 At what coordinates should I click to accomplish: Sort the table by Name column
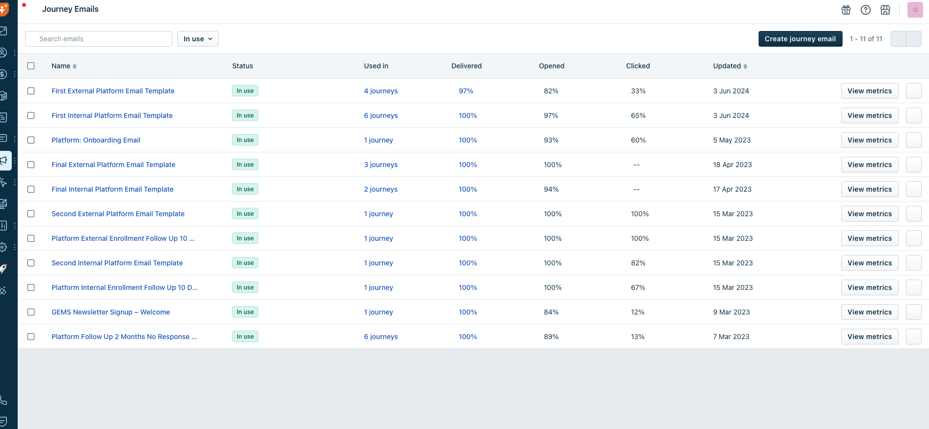pos(64,66)
